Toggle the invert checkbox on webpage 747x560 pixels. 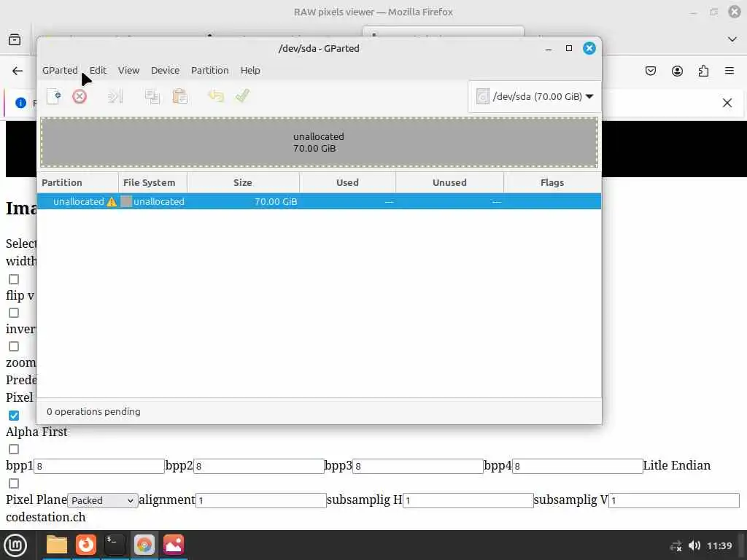[x=14, y=313]
